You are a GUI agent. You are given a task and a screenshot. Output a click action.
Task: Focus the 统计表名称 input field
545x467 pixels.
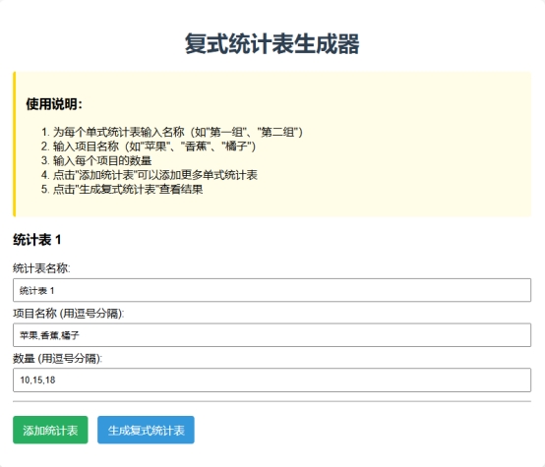272,290
